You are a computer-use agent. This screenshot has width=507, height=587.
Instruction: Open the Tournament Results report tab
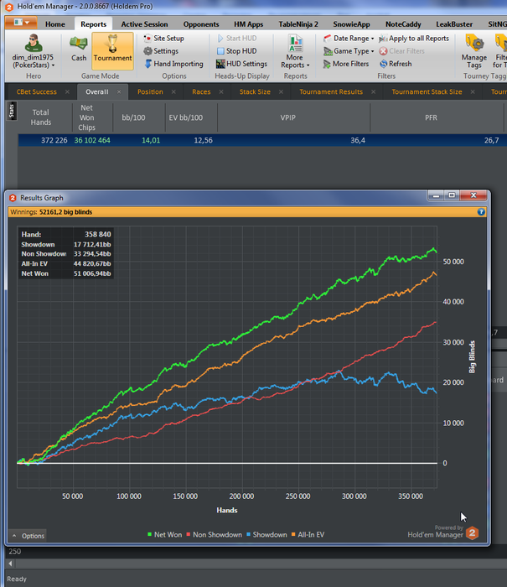click(x=331, y=91)
